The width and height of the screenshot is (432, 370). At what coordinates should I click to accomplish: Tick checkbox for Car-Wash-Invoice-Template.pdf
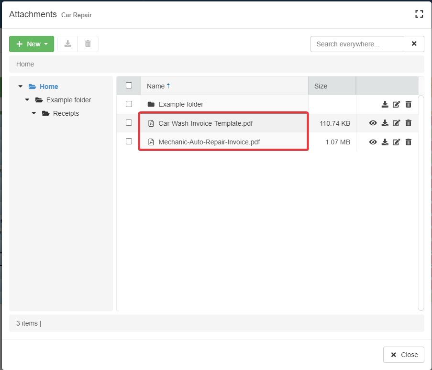click(x=129, y=123)
